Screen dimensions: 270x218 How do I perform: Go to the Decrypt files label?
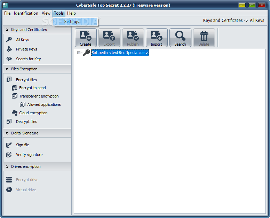coord(26,122)
